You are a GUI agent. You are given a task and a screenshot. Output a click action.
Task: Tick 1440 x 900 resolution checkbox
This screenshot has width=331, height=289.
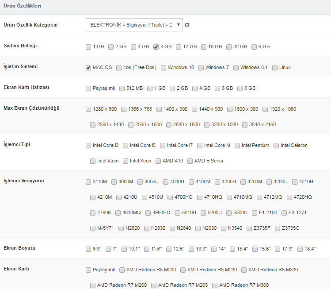click(194, 109)
